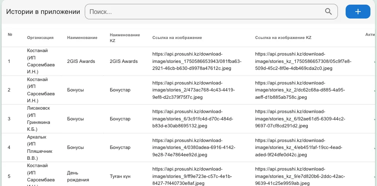Click the День рождения name cell
The image size is (377, 186).
pos(78,176)
